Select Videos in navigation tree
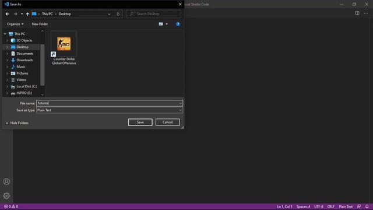This screenshot has height=210, width=373. coord(21,80)
